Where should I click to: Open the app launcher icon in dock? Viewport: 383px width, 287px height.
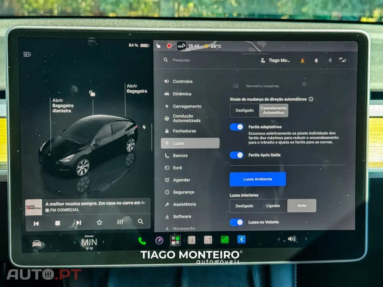tap(175, 240)
